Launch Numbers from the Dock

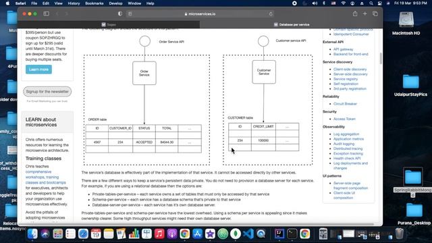[134, 234]
